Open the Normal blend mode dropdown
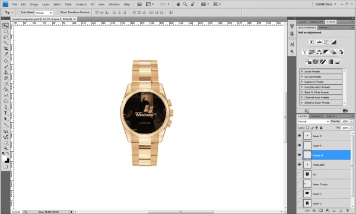This screenshot has width=356, height=214. pyautogui.click(x=313, y=122)
